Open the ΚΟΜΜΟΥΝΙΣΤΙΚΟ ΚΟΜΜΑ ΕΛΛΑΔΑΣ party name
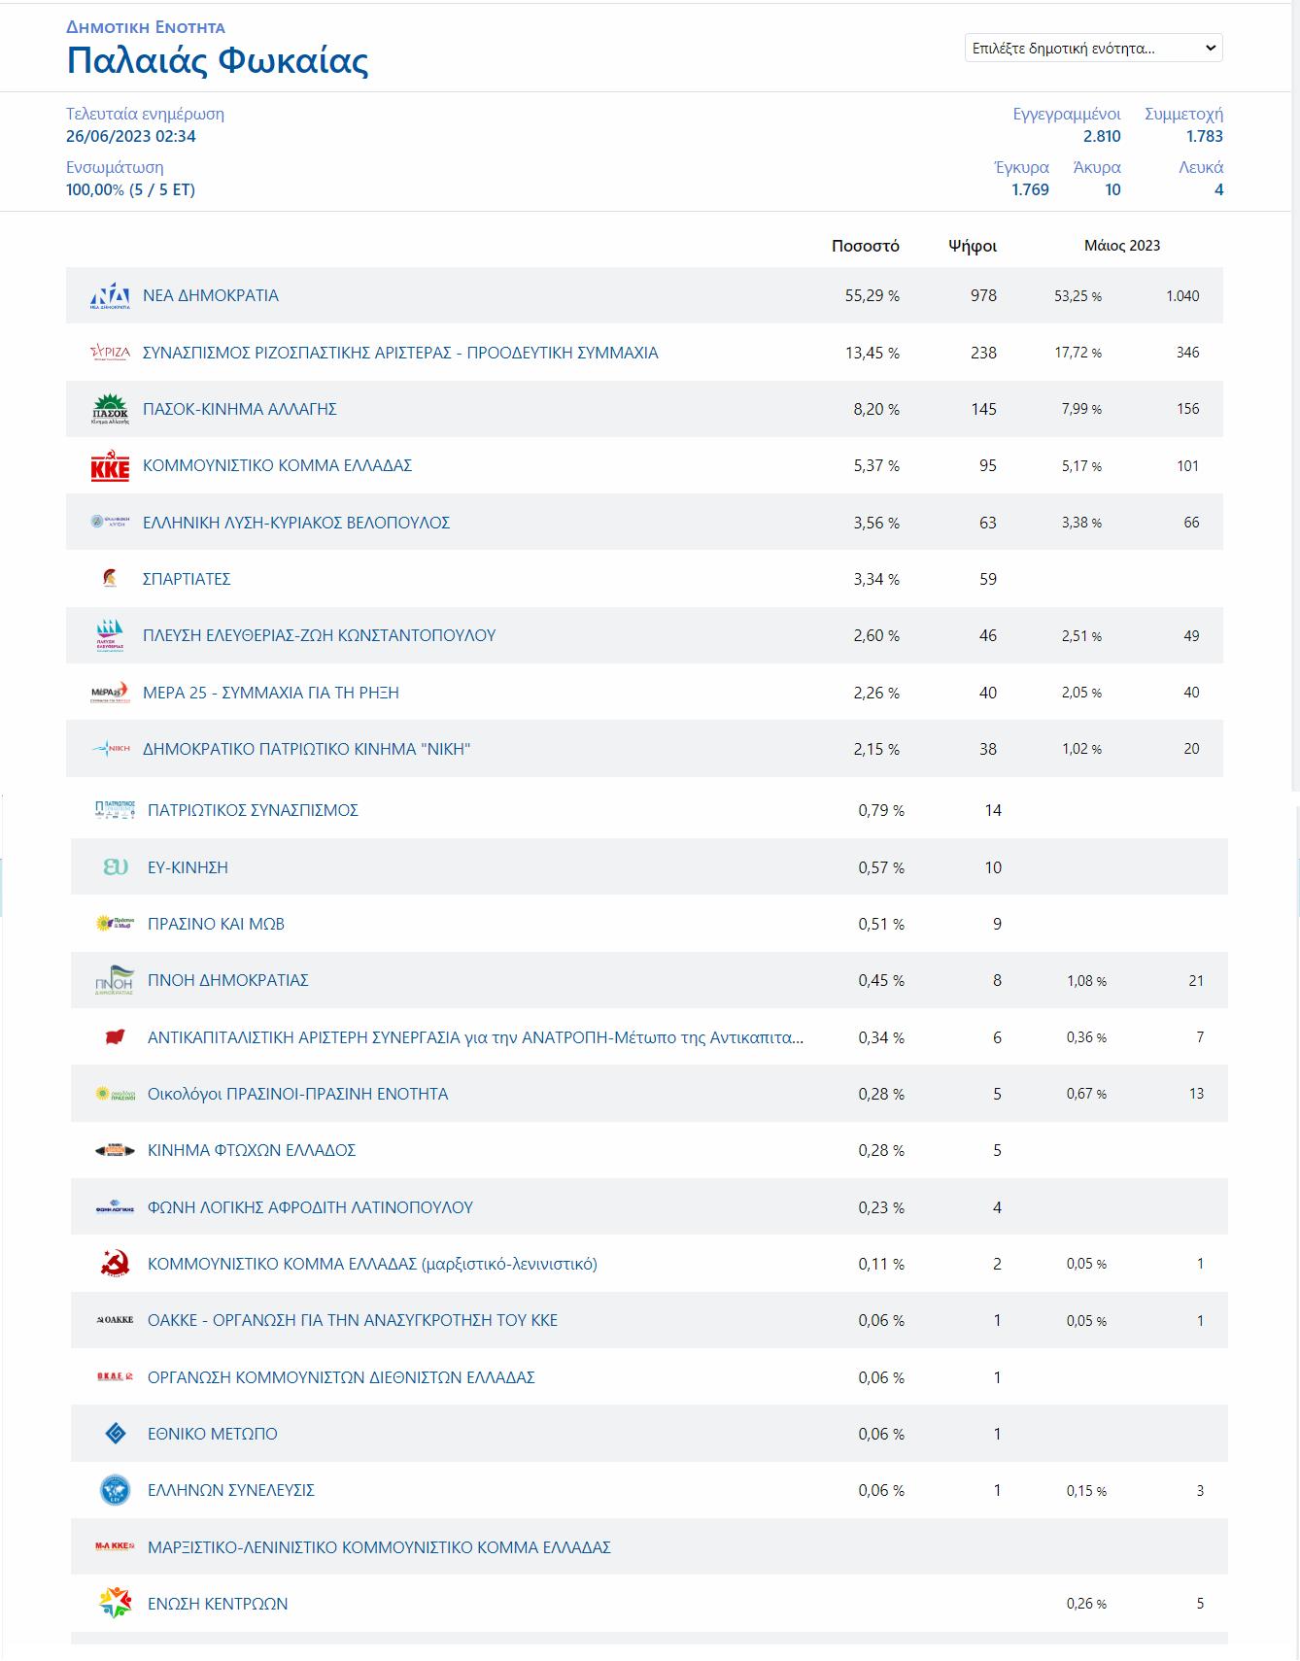The image size is (1300, 1661). click(x=277, y=465)
